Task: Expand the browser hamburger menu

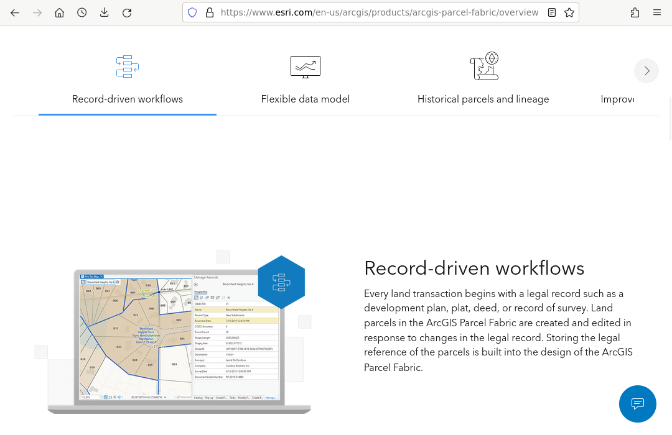Action: [x=657, y=12]
